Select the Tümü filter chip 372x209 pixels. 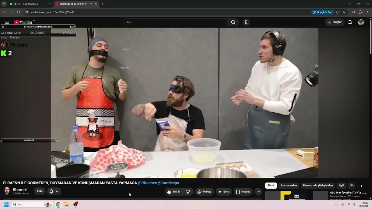pos(271,185)
